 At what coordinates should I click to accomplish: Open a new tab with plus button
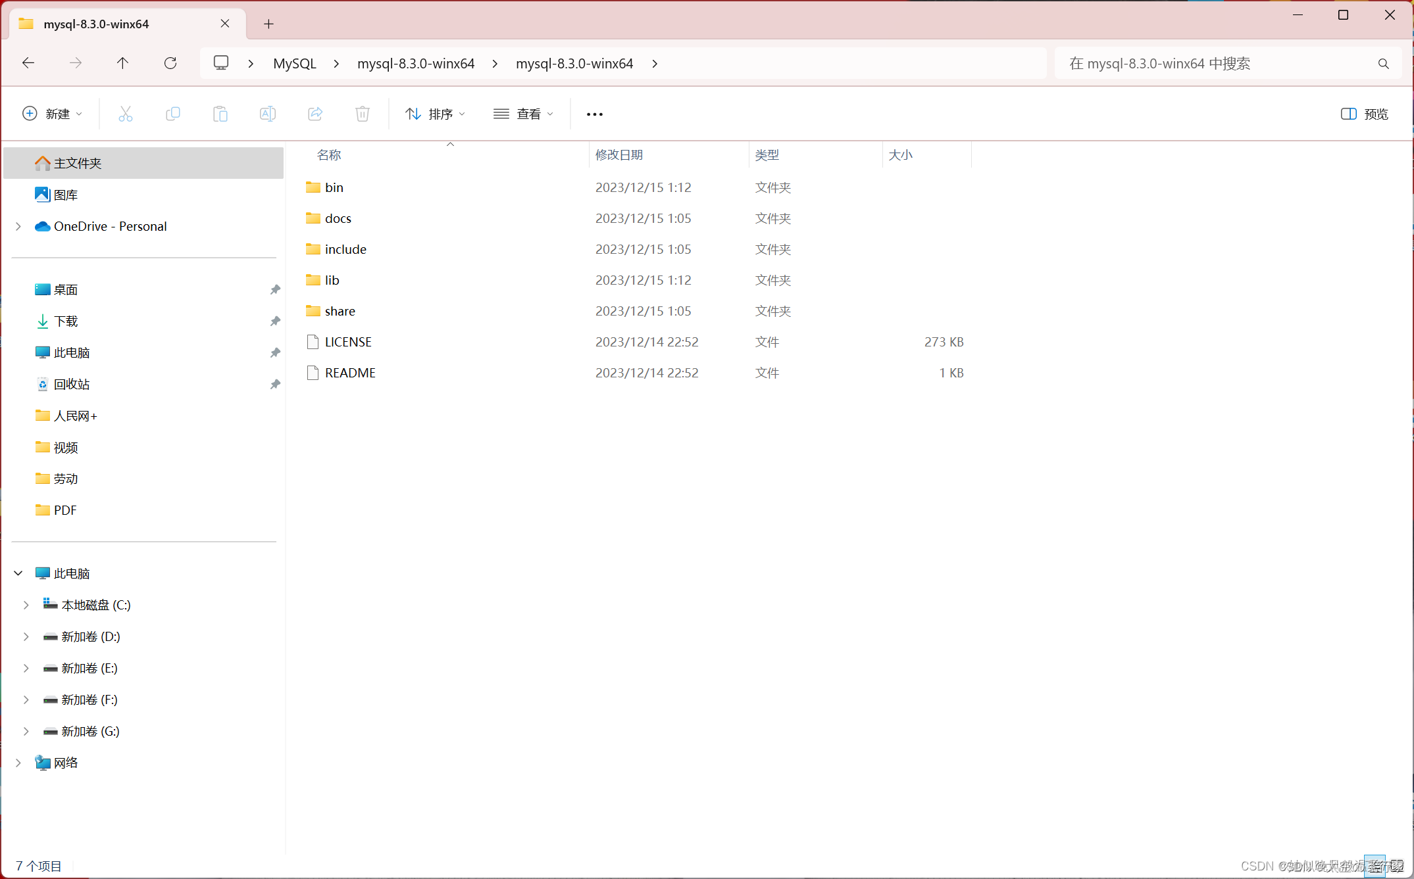click(268, 24)
